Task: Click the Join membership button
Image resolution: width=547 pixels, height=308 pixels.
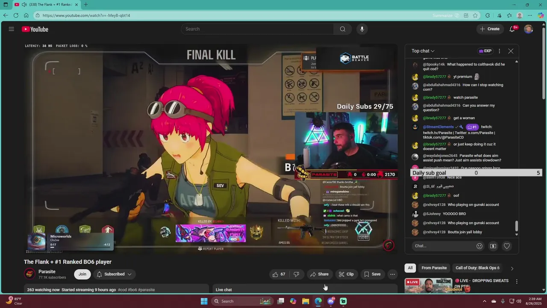Action: 82,274
